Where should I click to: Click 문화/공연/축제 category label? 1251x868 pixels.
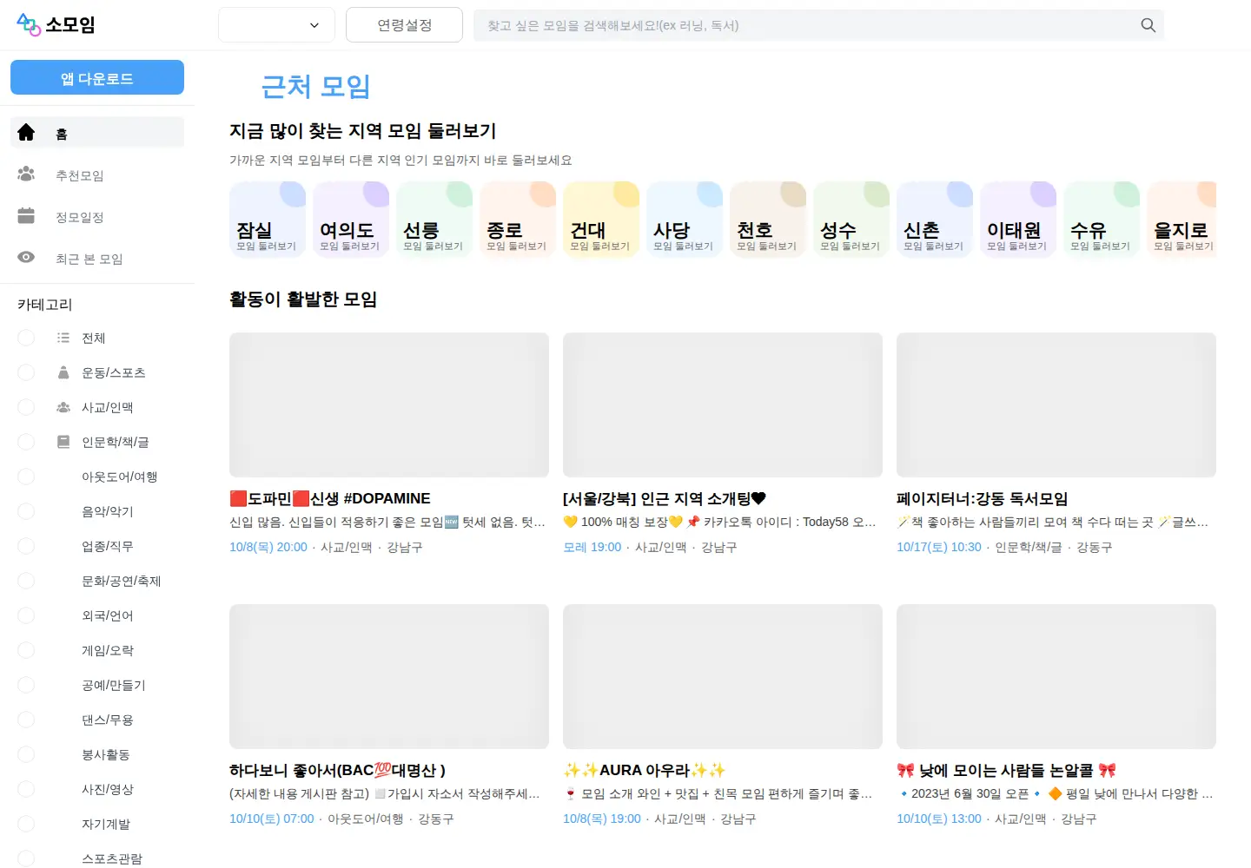point(122,581)
